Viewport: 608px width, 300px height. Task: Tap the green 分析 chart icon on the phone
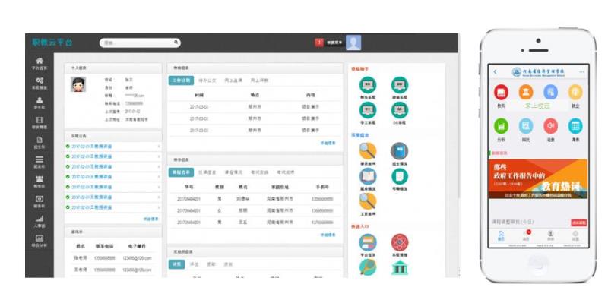click(x=501, y=126)
